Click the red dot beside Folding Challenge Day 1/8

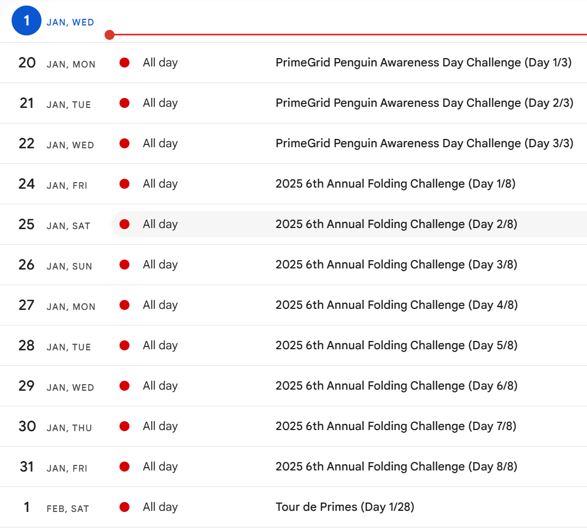[x=124, y=183]
